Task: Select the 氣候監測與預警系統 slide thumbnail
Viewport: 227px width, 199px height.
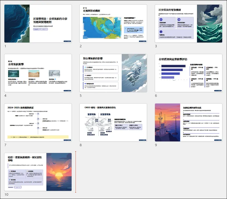Action: (x=188, y=122)
